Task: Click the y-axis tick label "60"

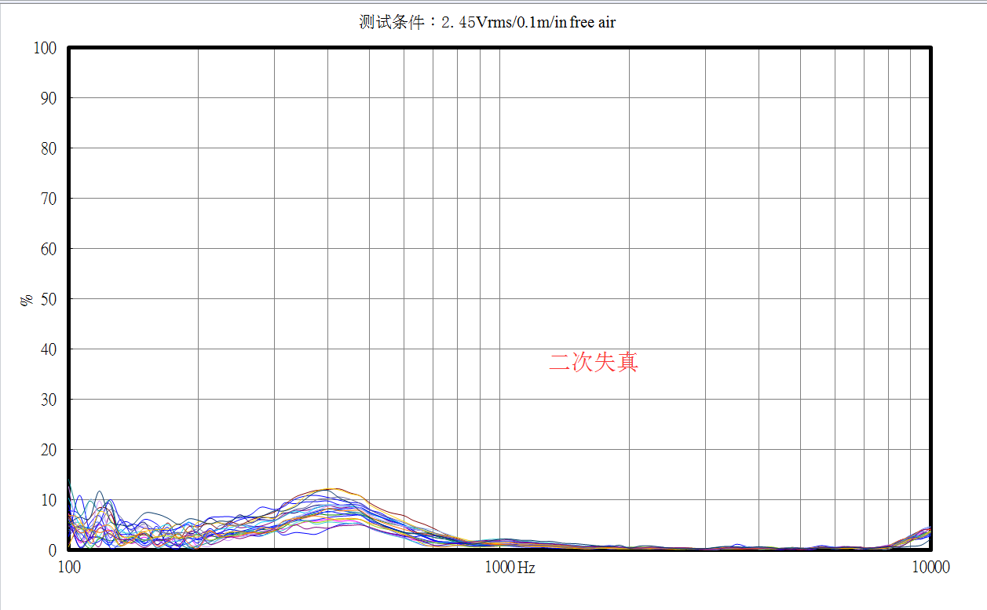Action: (49, 249)
